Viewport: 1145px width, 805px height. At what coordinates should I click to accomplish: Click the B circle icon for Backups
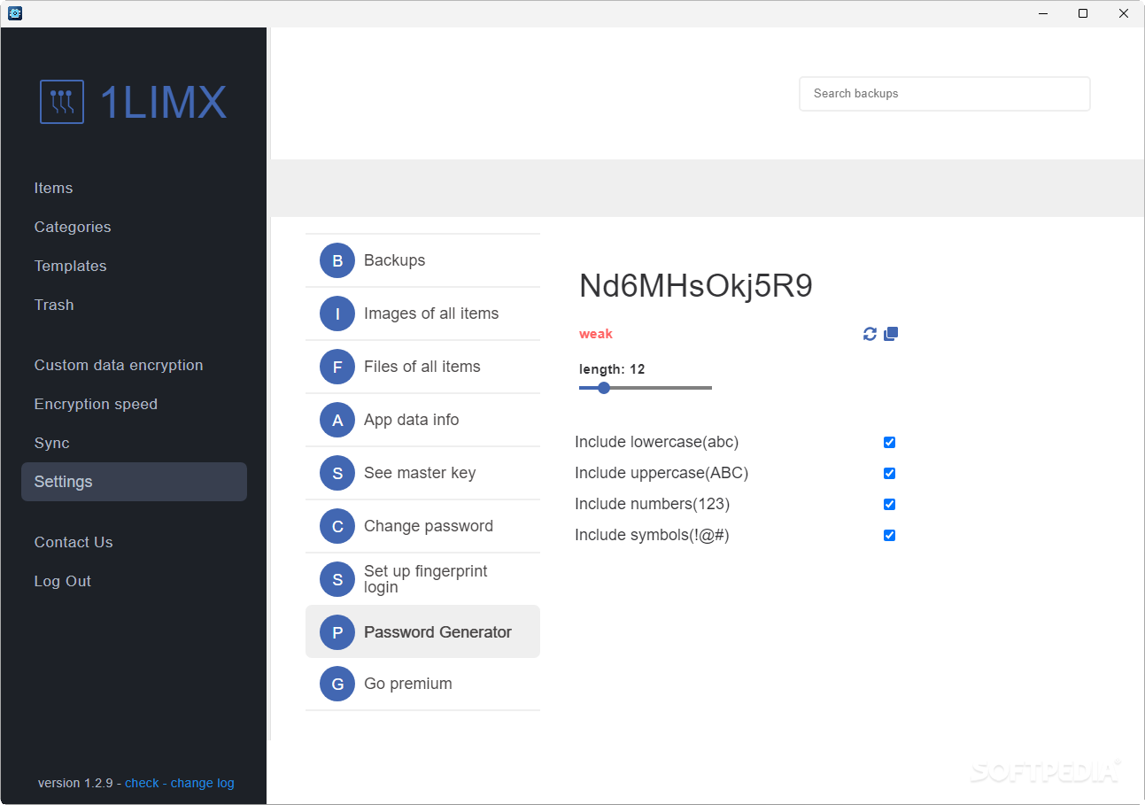[x=337, y=260]
